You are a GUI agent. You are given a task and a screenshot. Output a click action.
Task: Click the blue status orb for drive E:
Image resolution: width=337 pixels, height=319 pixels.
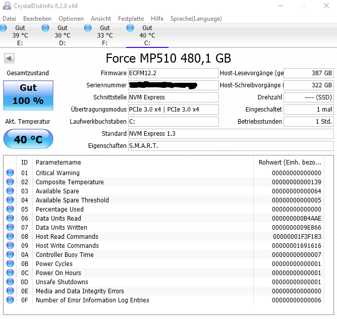3,28
